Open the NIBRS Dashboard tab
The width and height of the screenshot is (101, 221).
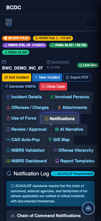[x=26, y=161]
